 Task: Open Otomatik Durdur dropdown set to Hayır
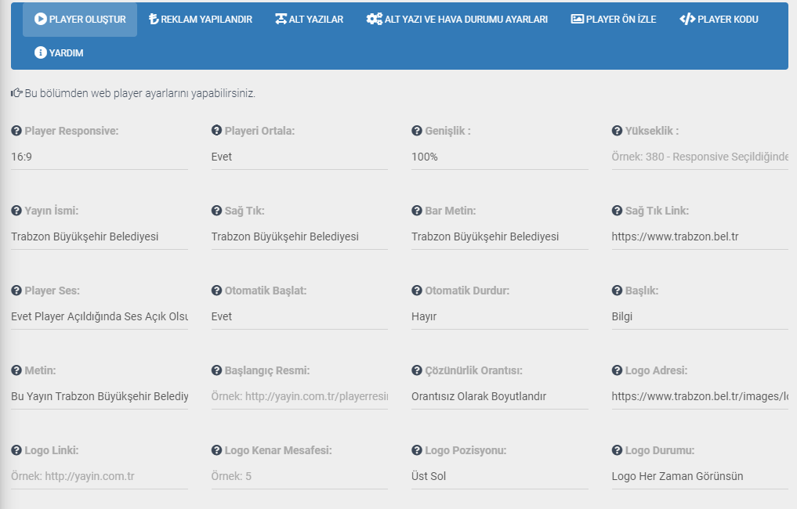point(500,316)
